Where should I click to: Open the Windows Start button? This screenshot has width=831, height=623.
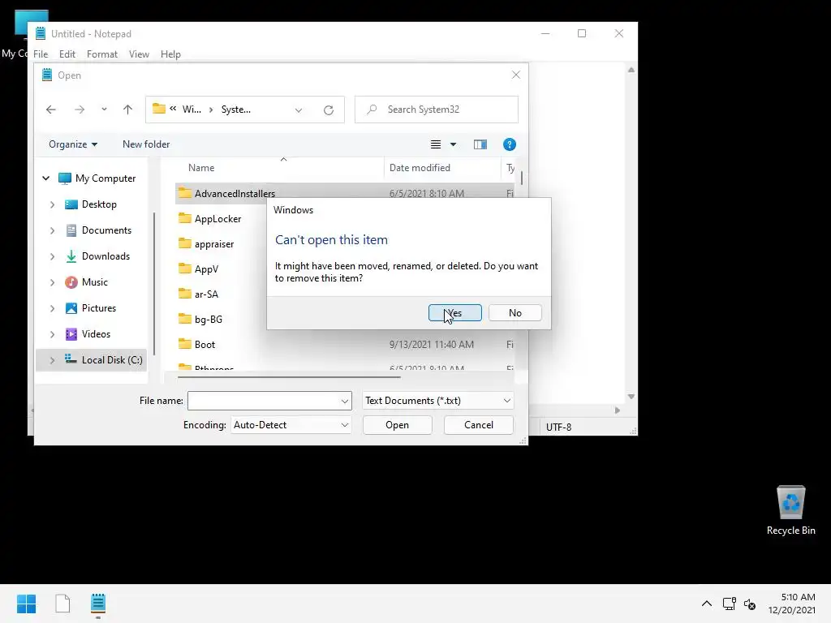point(26,604)
